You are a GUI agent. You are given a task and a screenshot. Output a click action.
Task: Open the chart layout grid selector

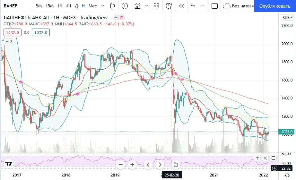(156, 6)
